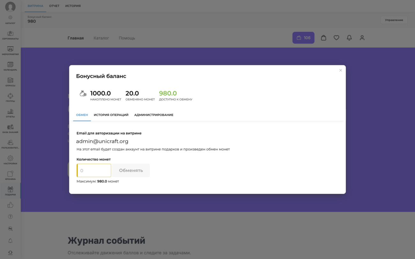This screenshot has height=259, width=415.
Task: Switch to the Отчет top tab
Action: click(54, 6)
